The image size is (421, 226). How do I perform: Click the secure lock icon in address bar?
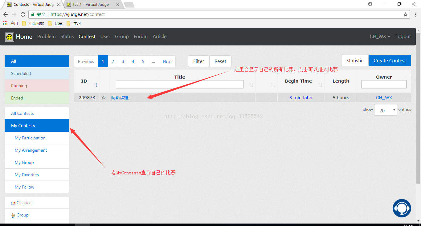tap(33, 14)
